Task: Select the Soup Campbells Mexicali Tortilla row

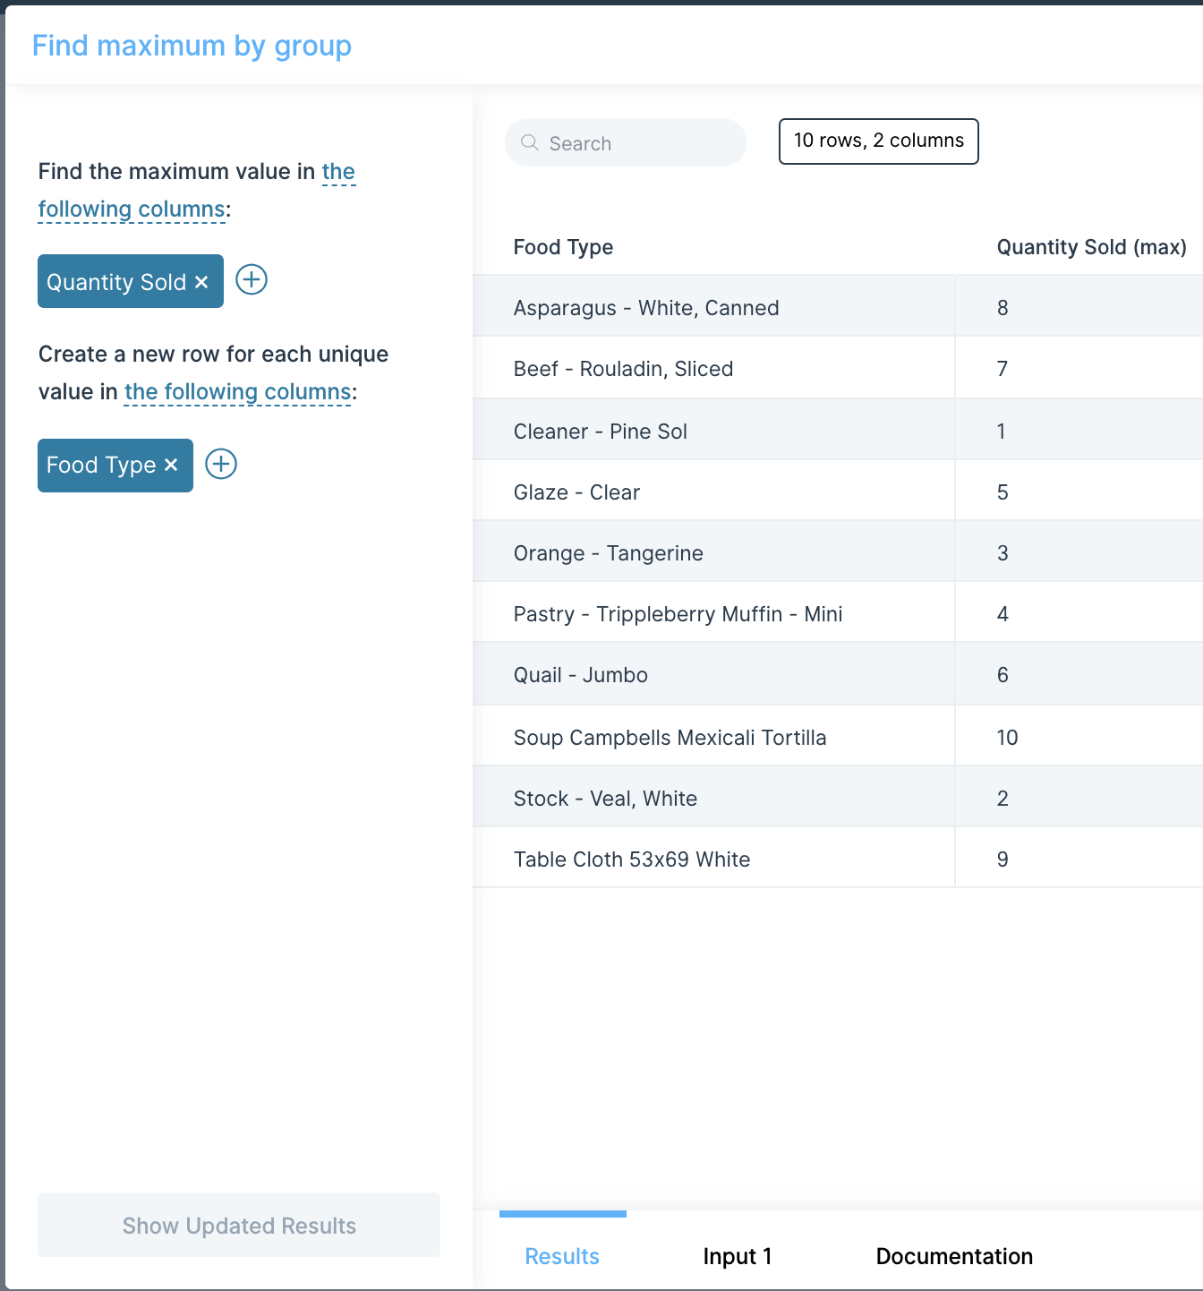Action: coord(838,737)
